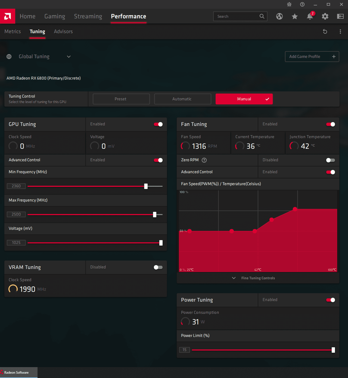Enable the VRAM Tuning toggle
The height and width of the screenshot is (378, 348).
(158, 267)
